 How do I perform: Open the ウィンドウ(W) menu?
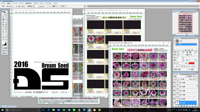48,3
